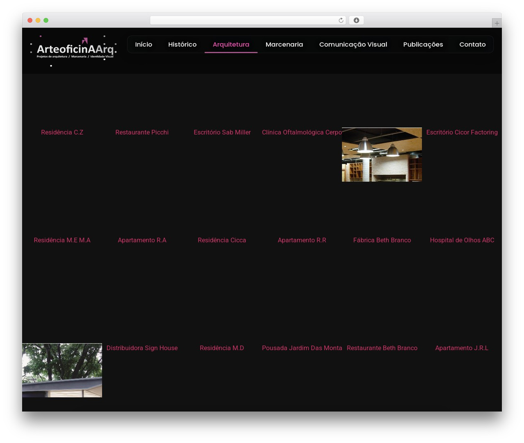The width and height of the screenshot is (524, 443).
Task: Select the Arquitetura menu item
Action: point(231,45)
